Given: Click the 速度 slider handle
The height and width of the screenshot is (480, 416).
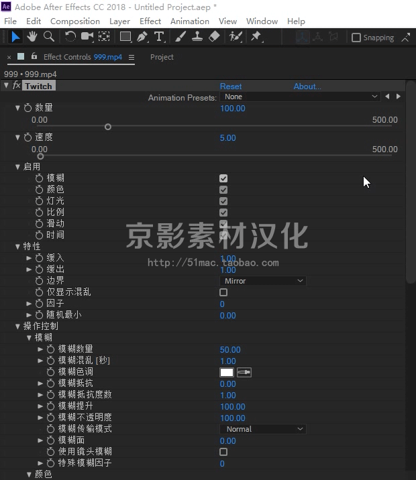Looking at the screenshot, I should pyautogui.click(x=40, y=156).
